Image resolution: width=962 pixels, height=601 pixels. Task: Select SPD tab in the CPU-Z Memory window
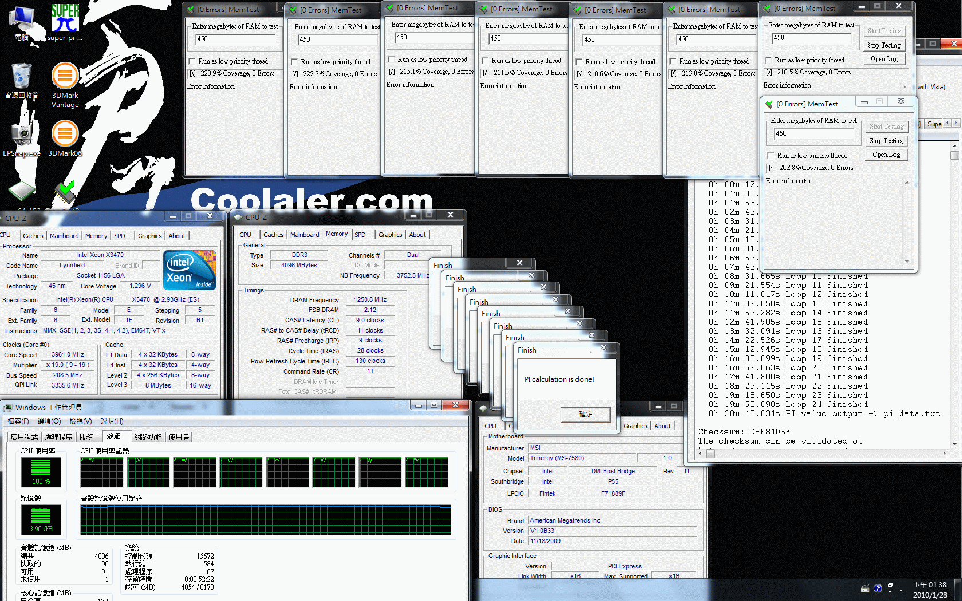(360, 235)
